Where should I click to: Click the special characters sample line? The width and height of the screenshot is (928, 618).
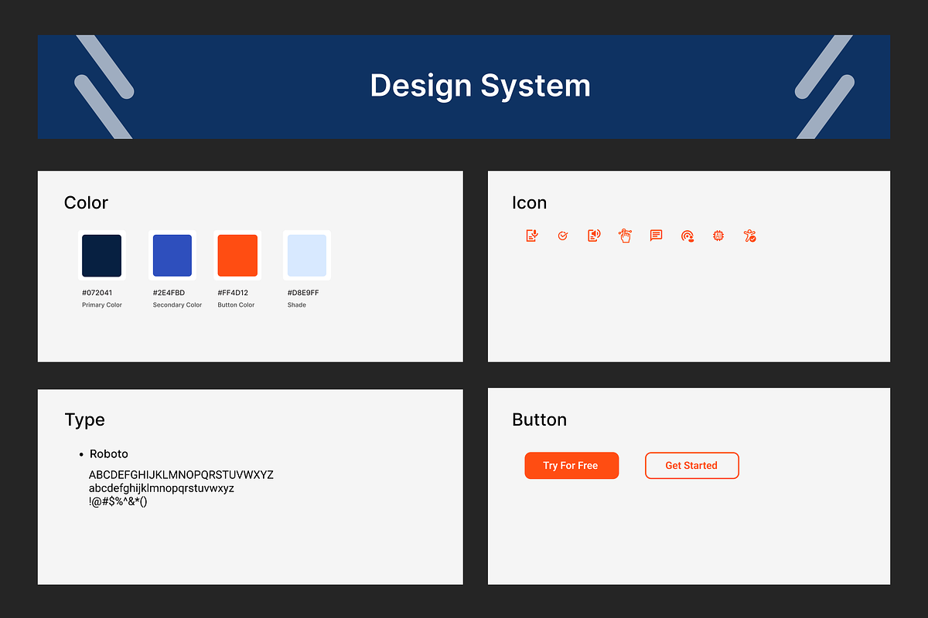[118, 501]
